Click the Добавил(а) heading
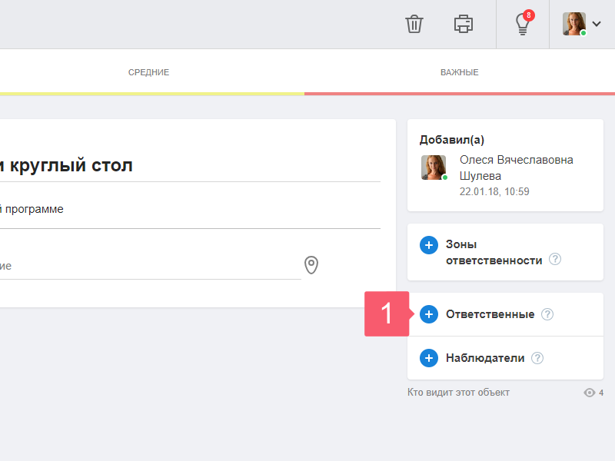This screenshot has height=461, width=615. click(x=452, y=140)
